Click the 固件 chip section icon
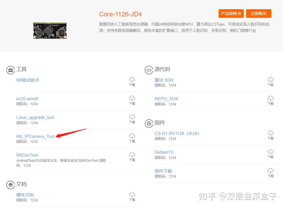Viewport: 284px width, 208px height. pos(149,124)
